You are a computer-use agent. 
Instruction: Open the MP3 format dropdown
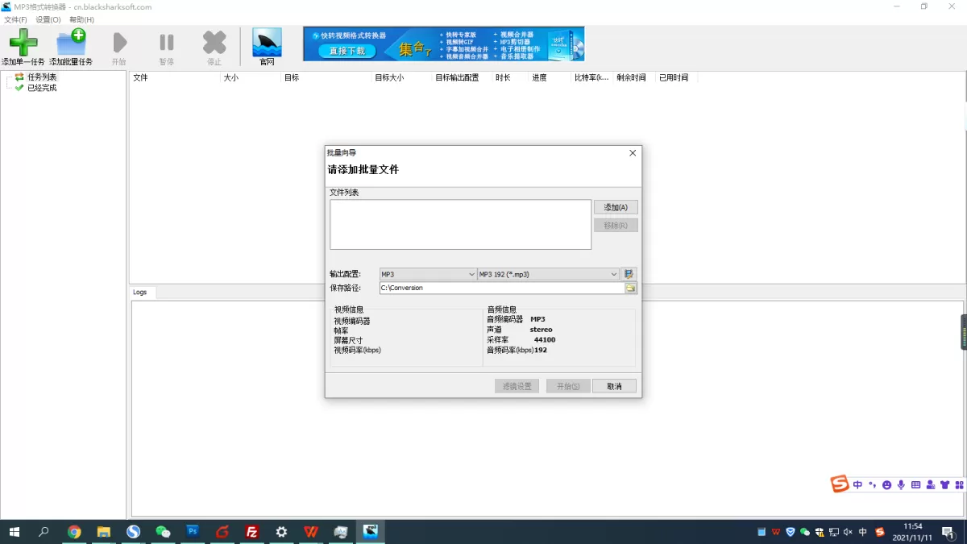428,274
